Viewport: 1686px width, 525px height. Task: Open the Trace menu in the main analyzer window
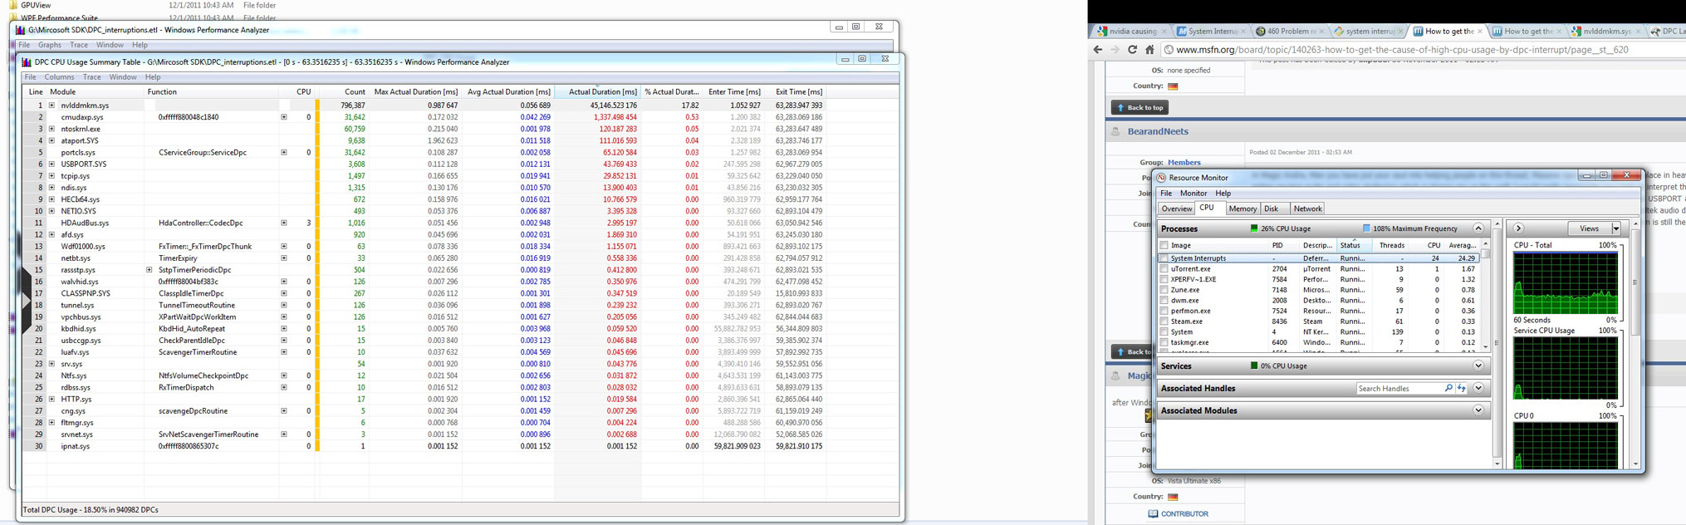coord(79,45)
